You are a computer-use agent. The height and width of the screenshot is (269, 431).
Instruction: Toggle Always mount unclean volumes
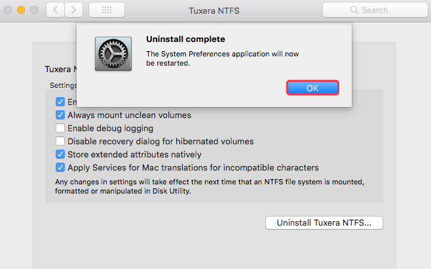click(x=60, y=115)
